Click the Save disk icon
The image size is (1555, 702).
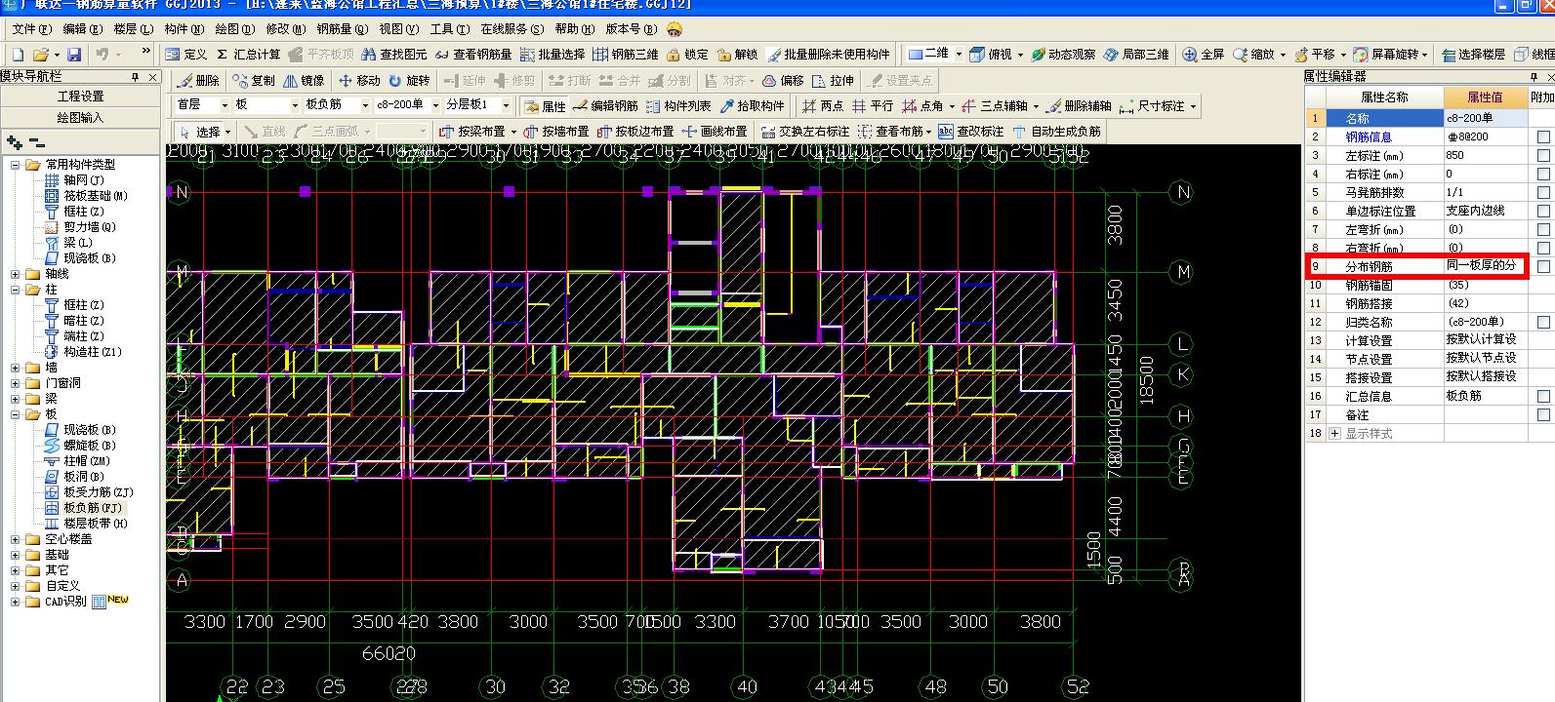tap(74, 55)
